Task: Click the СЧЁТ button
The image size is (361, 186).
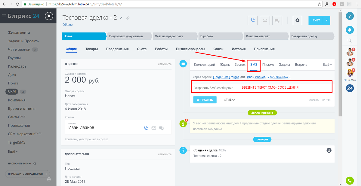Action: click(316, 20)
